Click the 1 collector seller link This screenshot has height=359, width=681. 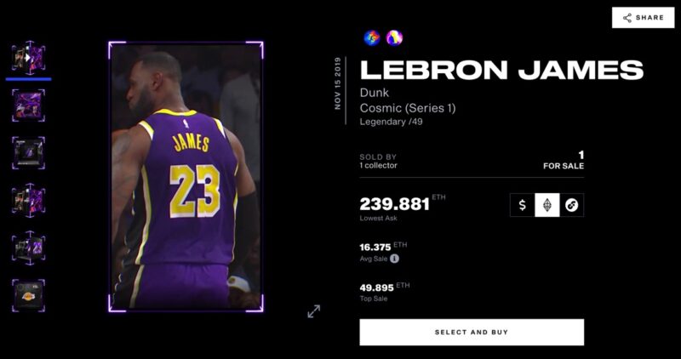point(378,165)
